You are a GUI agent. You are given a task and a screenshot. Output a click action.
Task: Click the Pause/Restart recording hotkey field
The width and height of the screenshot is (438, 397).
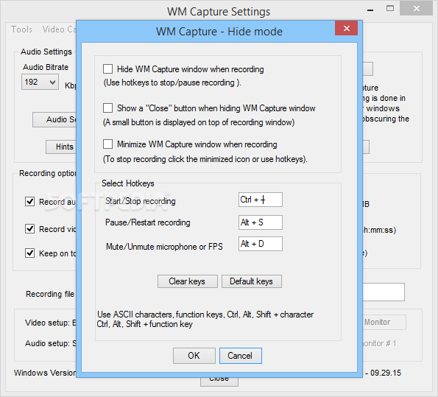pos(261,222)
